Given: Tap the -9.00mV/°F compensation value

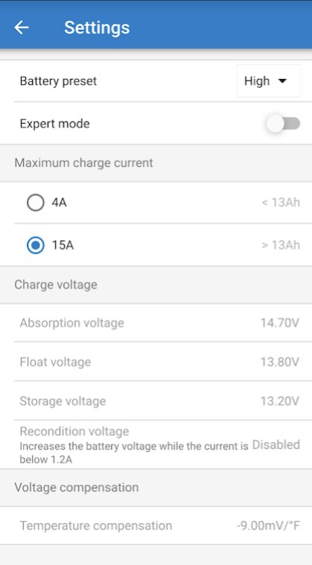Looking at the screenshot, I should [269, 525].
